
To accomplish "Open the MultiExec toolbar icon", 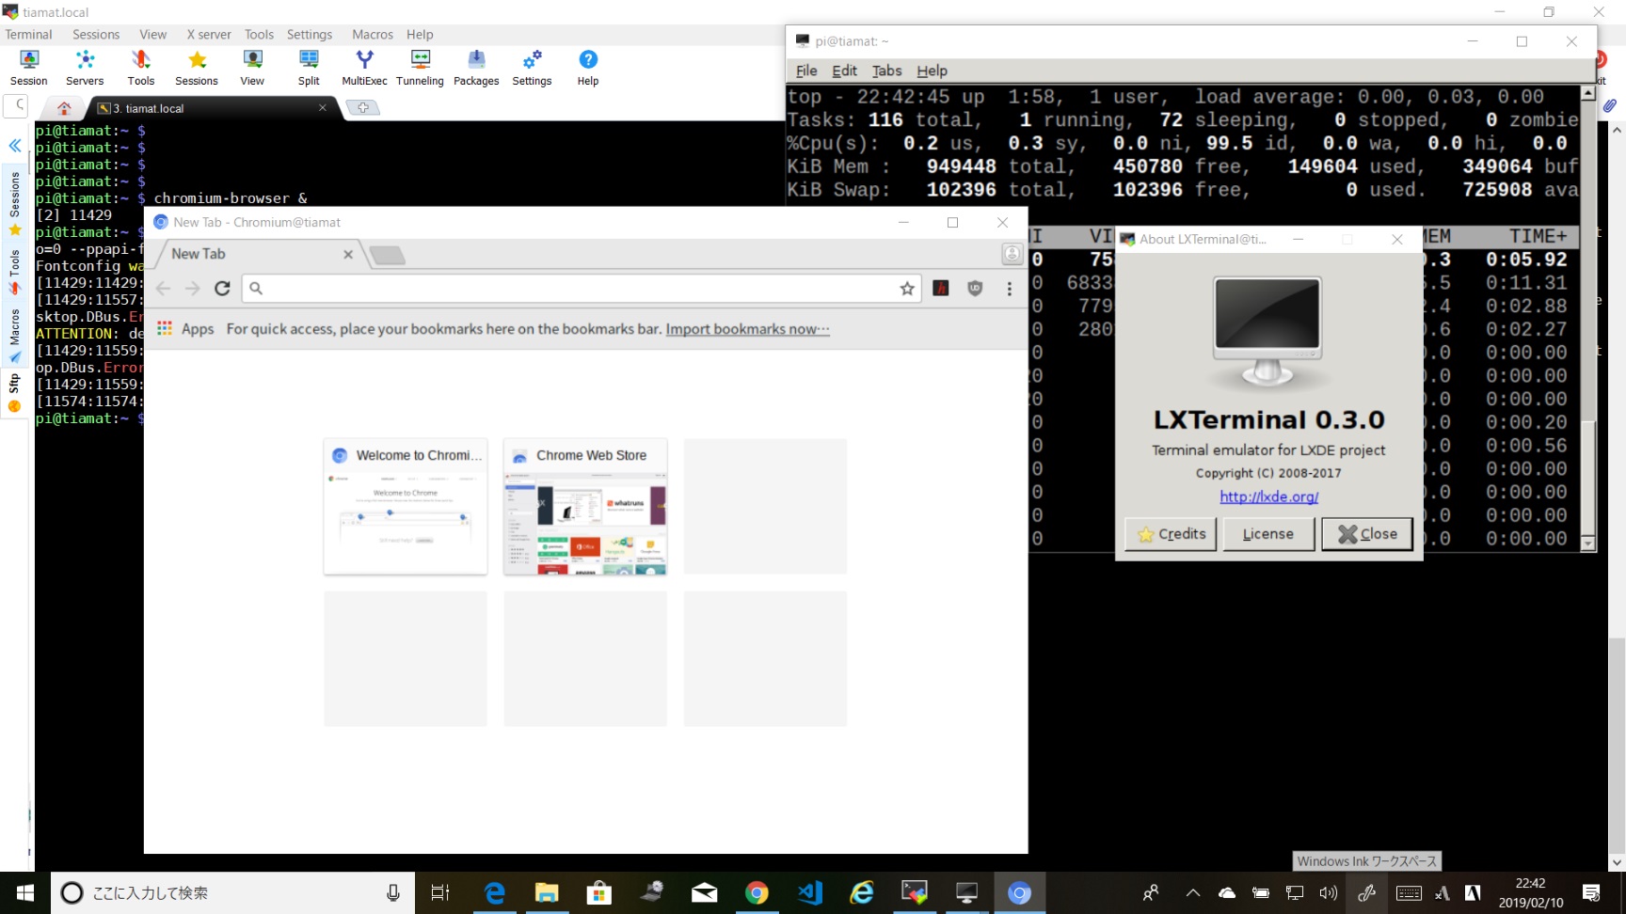I will tap(364, 68).
